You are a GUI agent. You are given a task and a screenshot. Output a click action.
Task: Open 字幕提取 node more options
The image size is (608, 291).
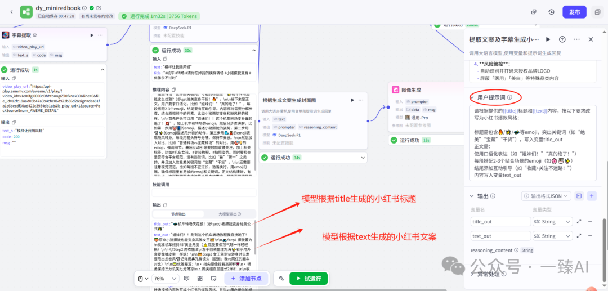pos(100,35)
